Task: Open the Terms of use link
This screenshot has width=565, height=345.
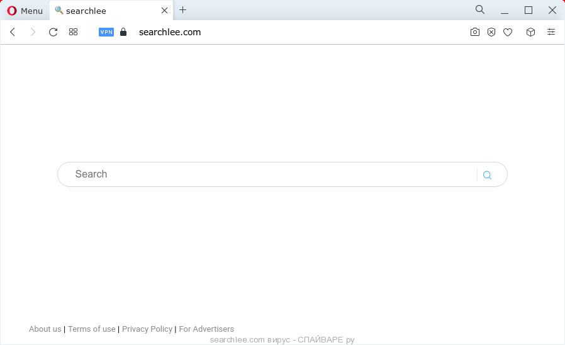Action: click(91, 329)
